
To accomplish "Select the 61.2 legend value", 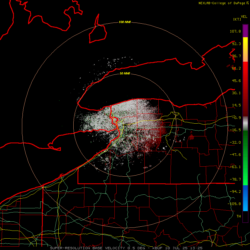I will (x=236, y=68).
